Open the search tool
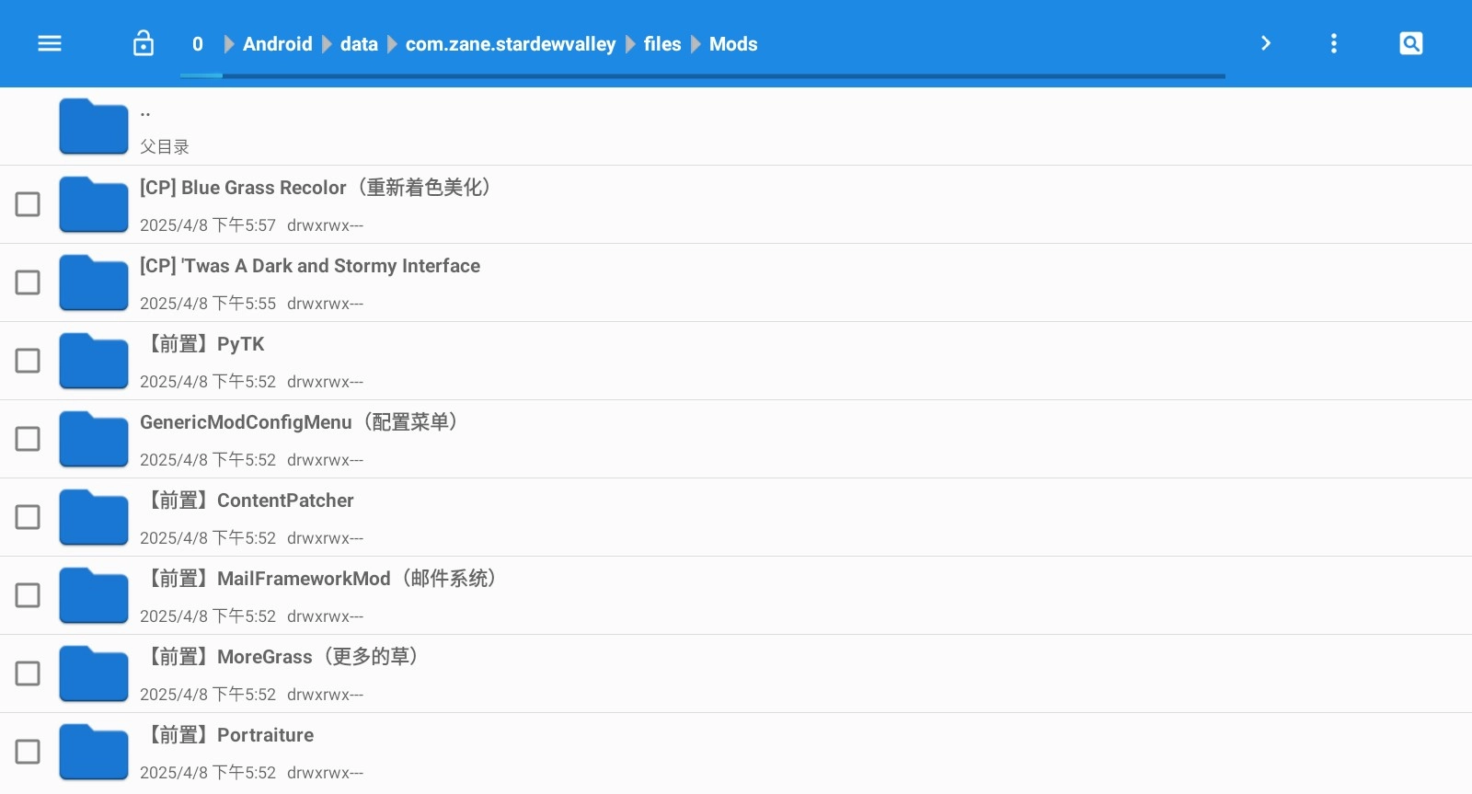This screenshot has width=1472, height=794. tap(1410, 43)
